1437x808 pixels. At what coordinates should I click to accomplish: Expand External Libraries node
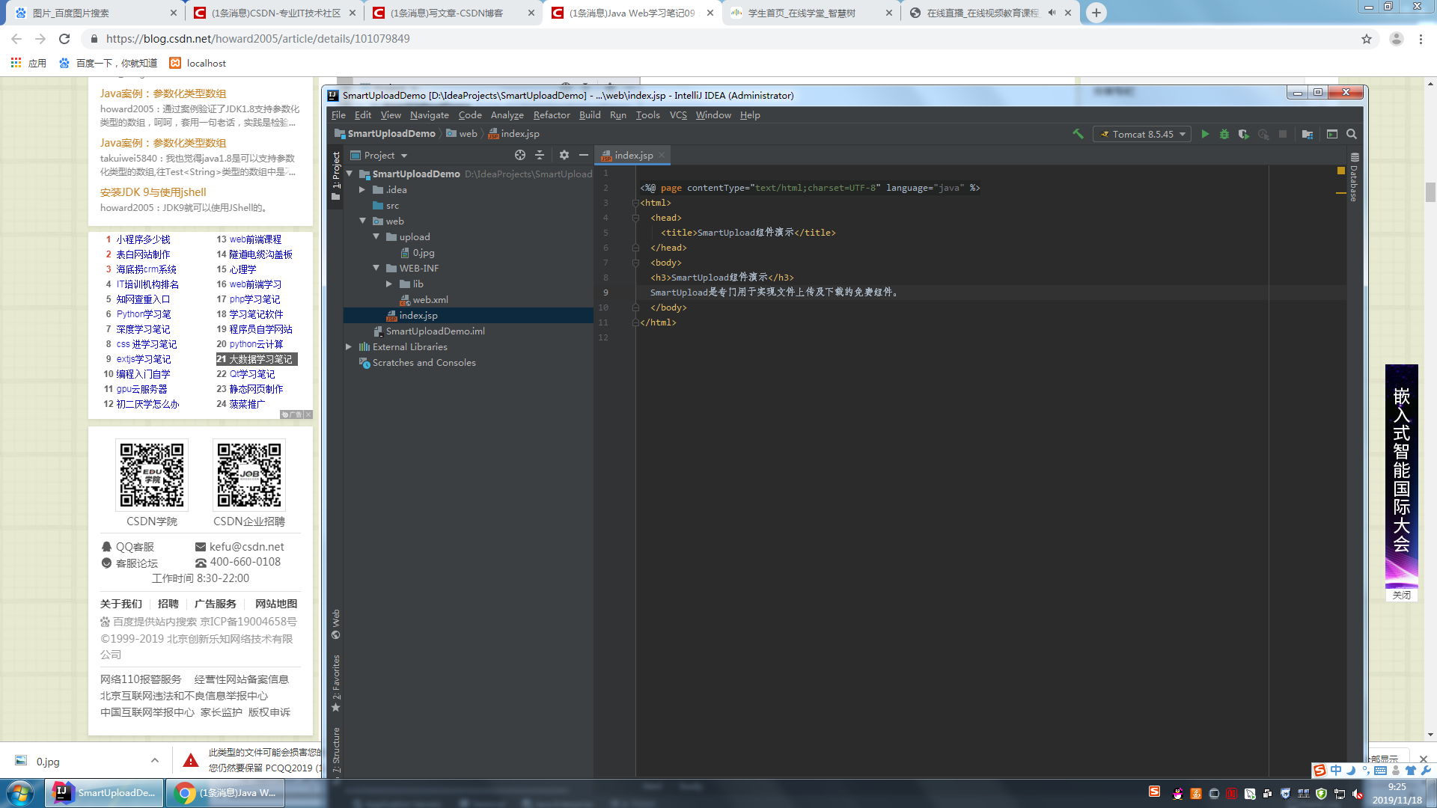(x=349, y=346)
